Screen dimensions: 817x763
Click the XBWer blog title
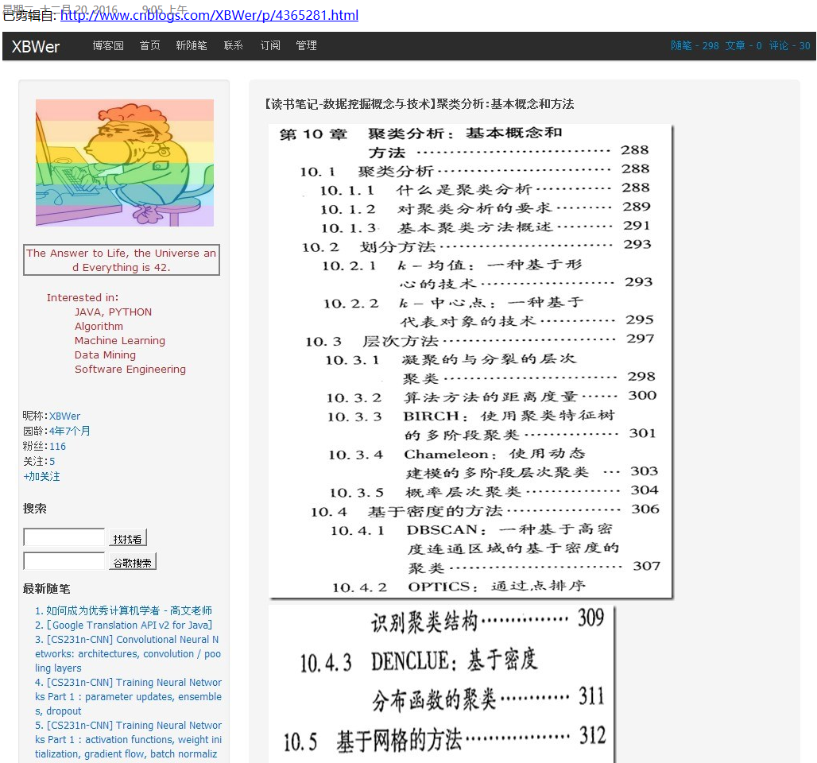click(36, 46)
